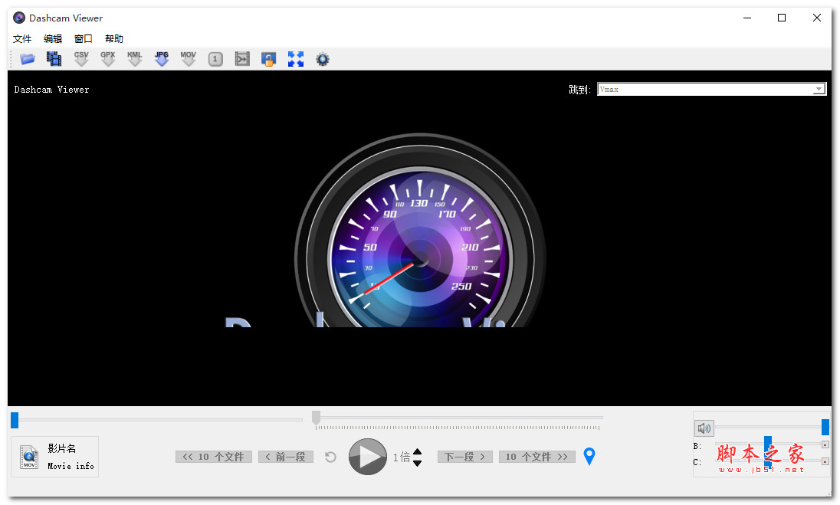This screenshot has width=840, height=505.
Task: Click the 下一段 button
Action: tap(464, 456)
